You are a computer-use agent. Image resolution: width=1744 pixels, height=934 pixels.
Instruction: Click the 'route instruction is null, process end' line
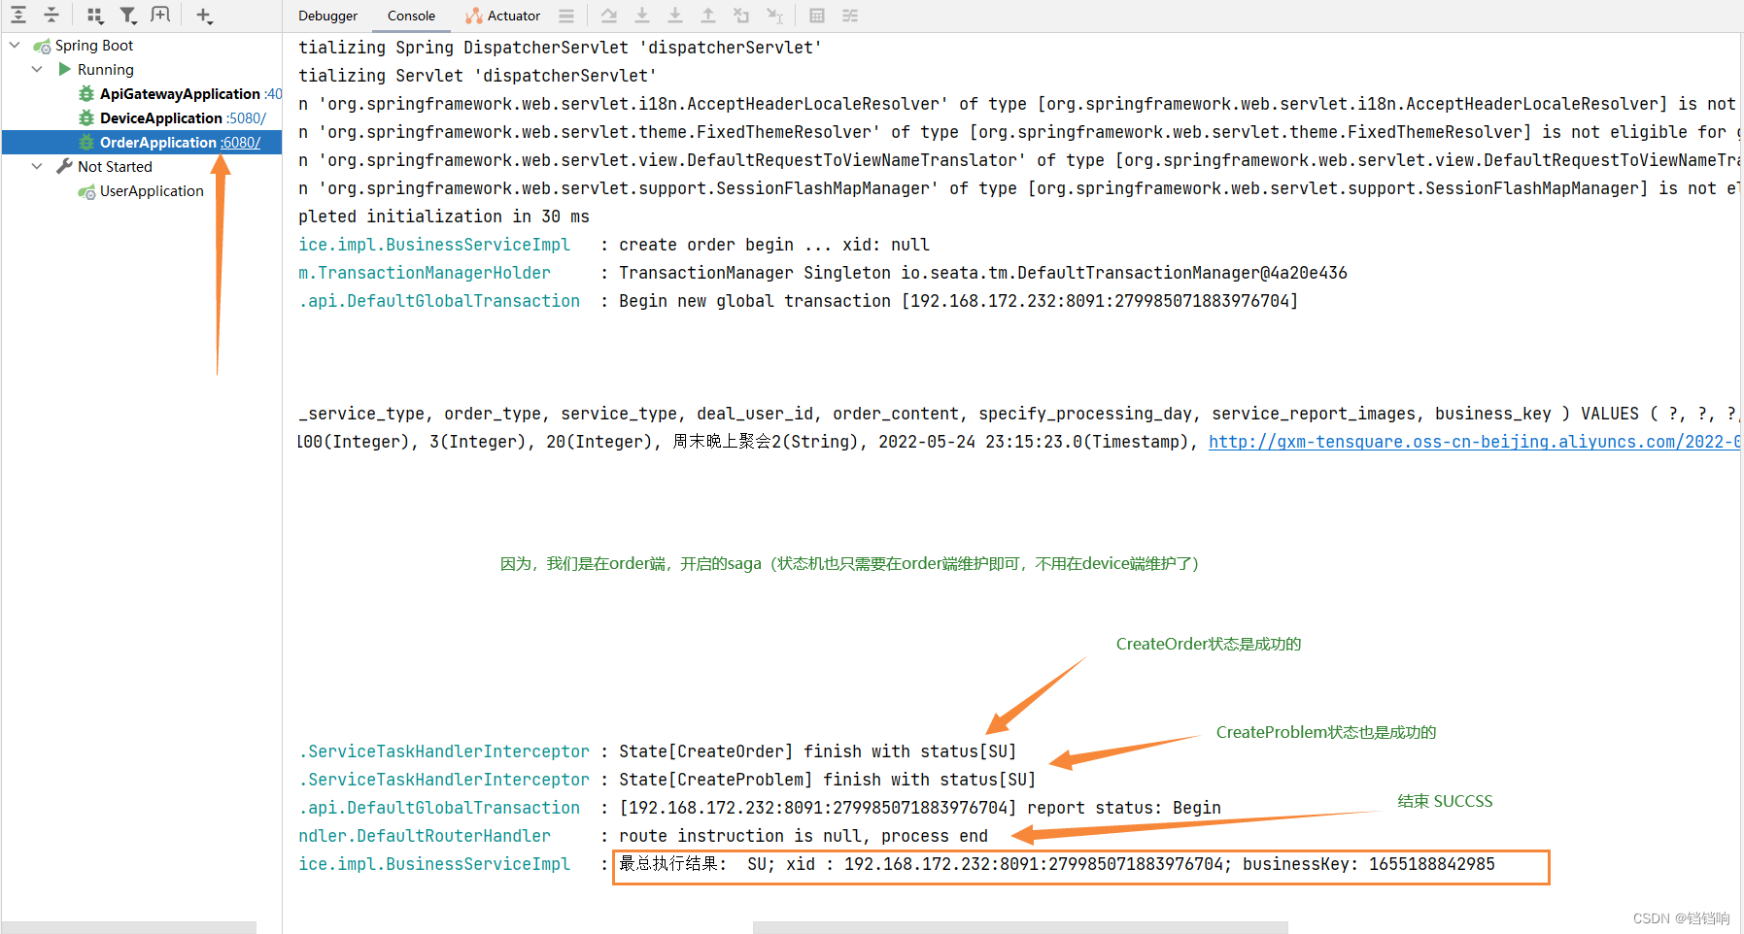[803, 836]
